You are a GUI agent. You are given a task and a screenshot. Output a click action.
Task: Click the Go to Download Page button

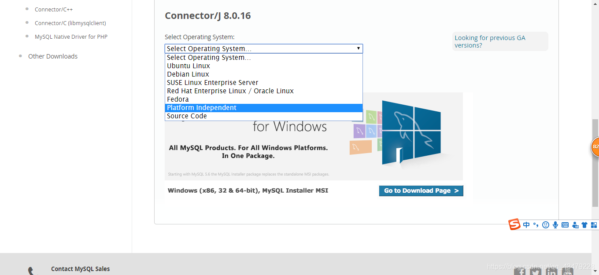(421, 191)
